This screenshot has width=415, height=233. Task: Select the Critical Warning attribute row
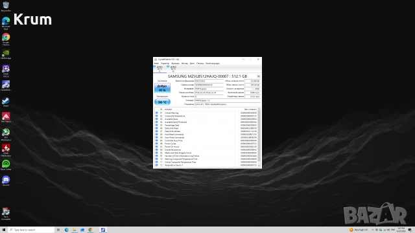tap(206, 113)
